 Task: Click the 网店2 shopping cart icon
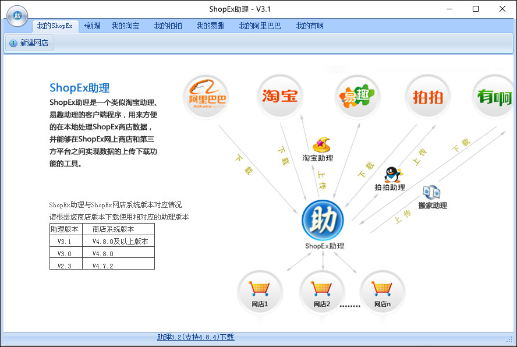(x=321, y=293)
